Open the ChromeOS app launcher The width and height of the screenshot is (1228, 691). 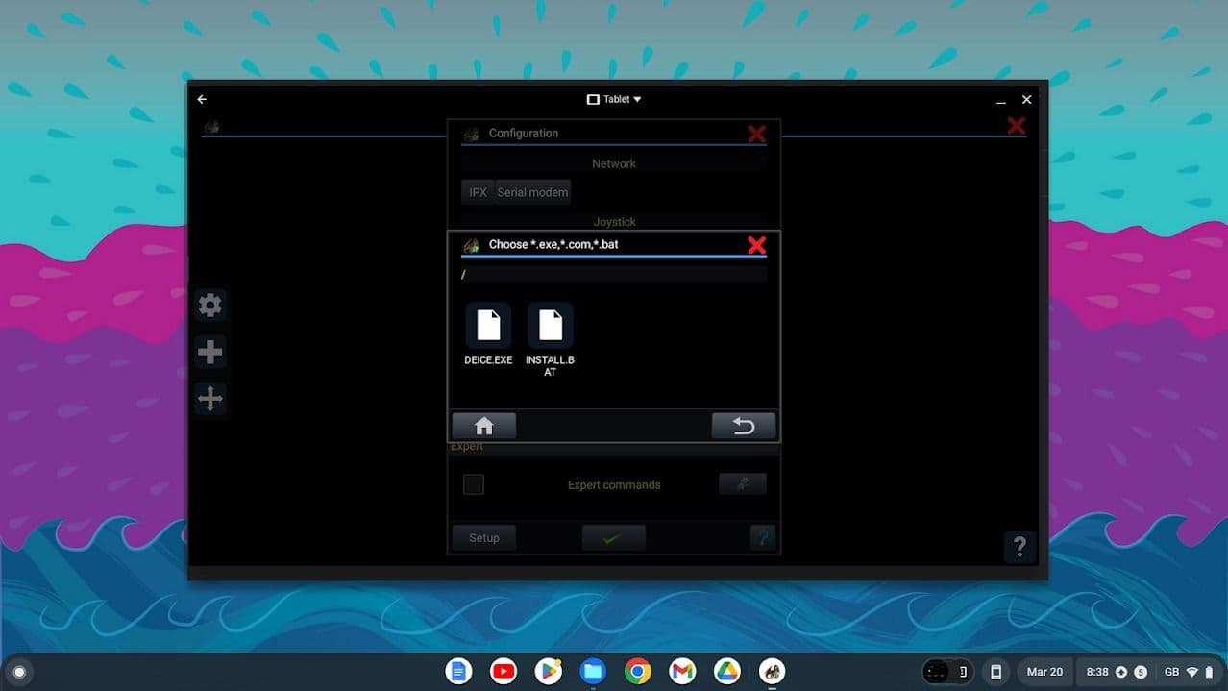[x=19, y=672]
